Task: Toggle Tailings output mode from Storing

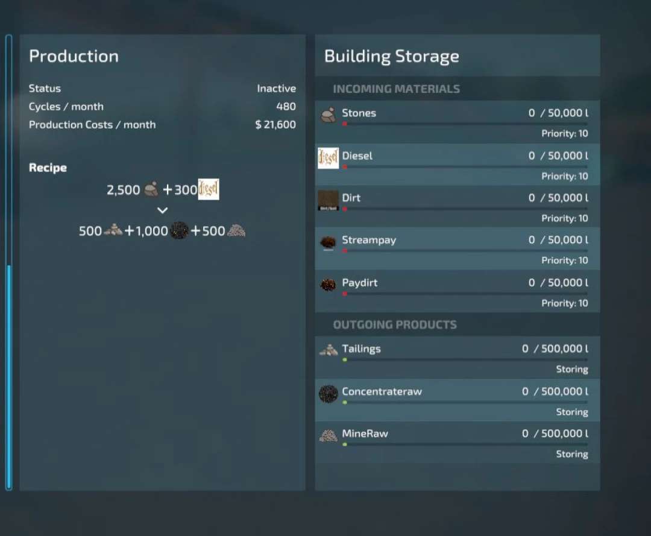Action: click(571, 369)
